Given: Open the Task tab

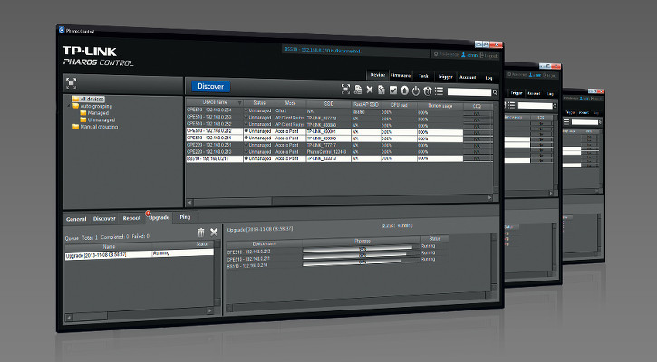Looking at the screenshot, I should click(423, 76).
